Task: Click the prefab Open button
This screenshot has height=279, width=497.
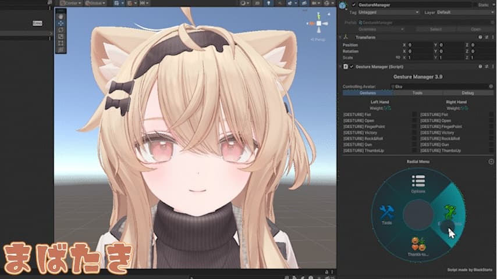Action: pyautogui.click(x=476, y=29)
